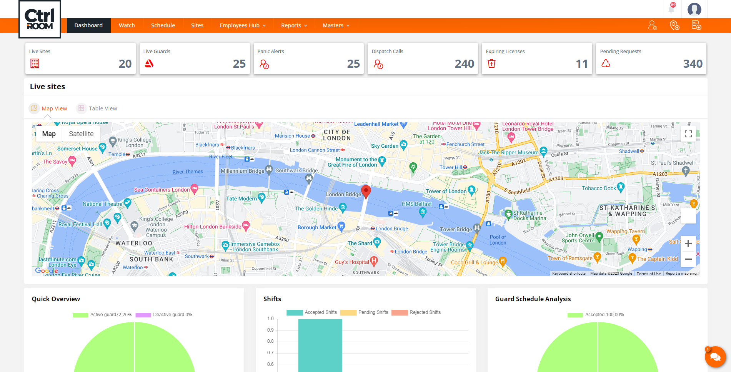Image resolution: width=731 pixels, height=372 pixels.
Task: Click the teal Accepted Shifts bar
Action: (320, 345)
